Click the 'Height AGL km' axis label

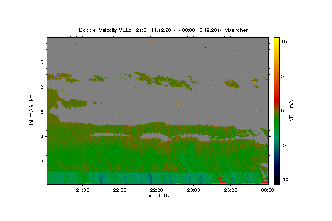click(x=32, y=110)
